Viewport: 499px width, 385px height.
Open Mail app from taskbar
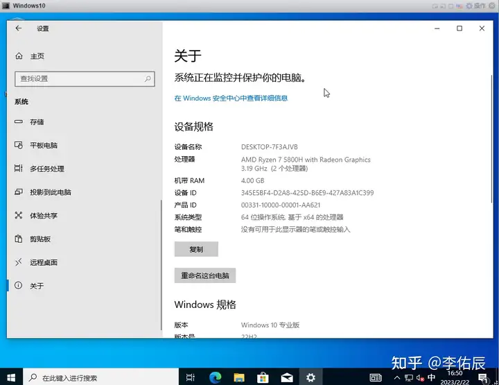tap(287, 377)
